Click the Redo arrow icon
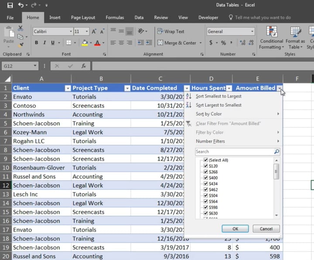The width and height of the screenshot is (314, 260). click(34, 5)
